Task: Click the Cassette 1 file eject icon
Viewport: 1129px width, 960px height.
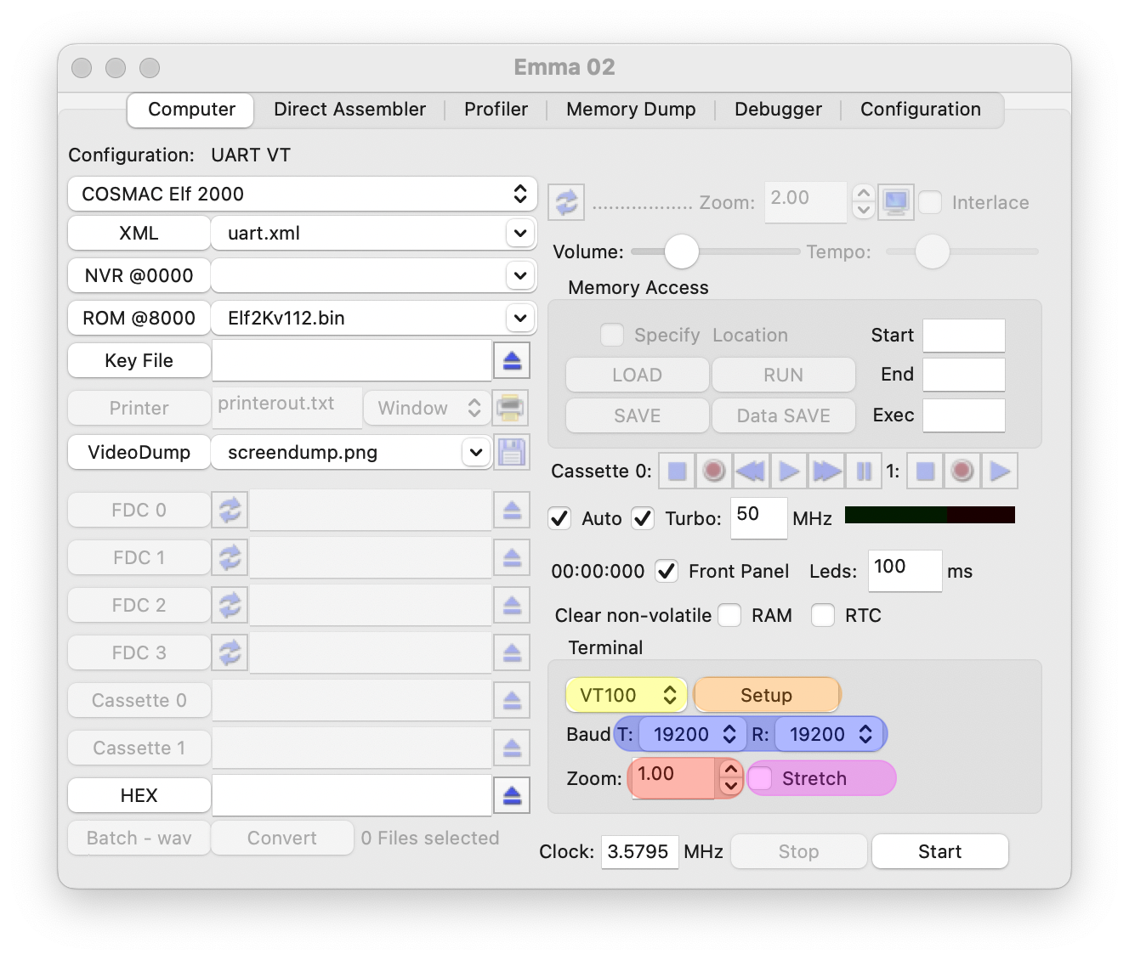Action: click(x=512, y=748)
